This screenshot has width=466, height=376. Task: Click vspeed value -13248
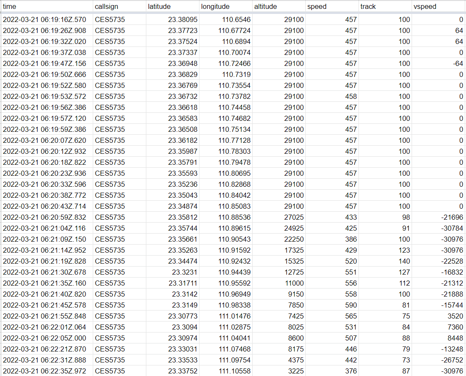click(x=452, y=349)
